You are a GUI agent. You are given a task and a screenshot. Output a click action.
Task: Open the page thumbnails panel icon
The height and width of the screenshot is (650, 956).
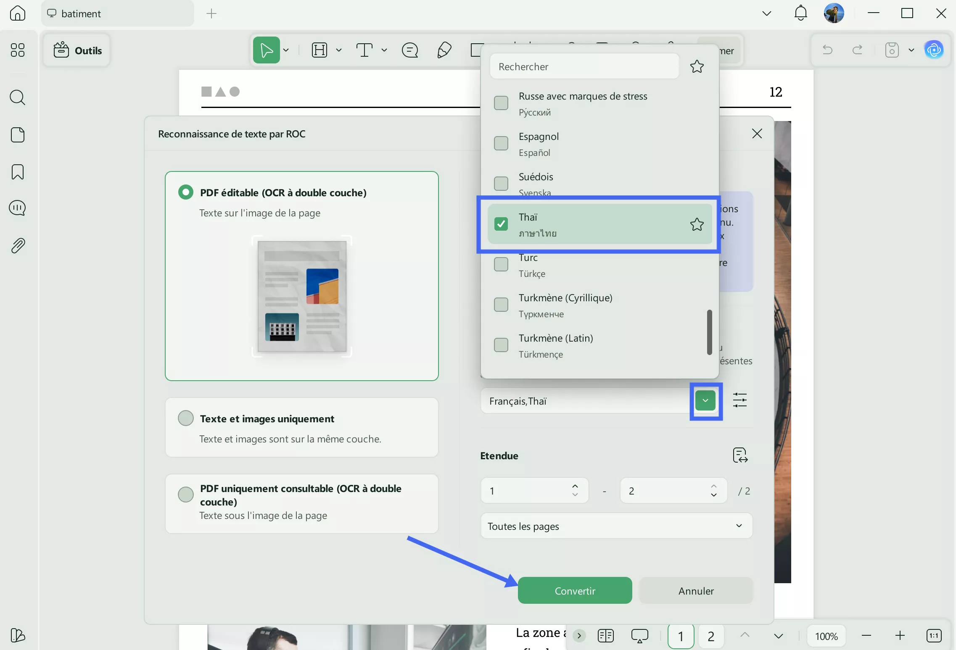(x=18, y=135)
